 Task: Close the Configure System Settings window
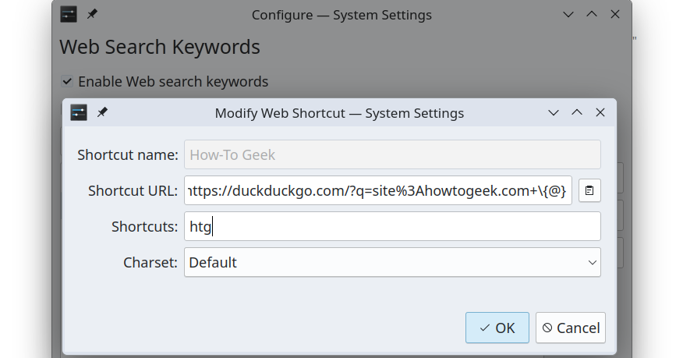tap(615, 15)
